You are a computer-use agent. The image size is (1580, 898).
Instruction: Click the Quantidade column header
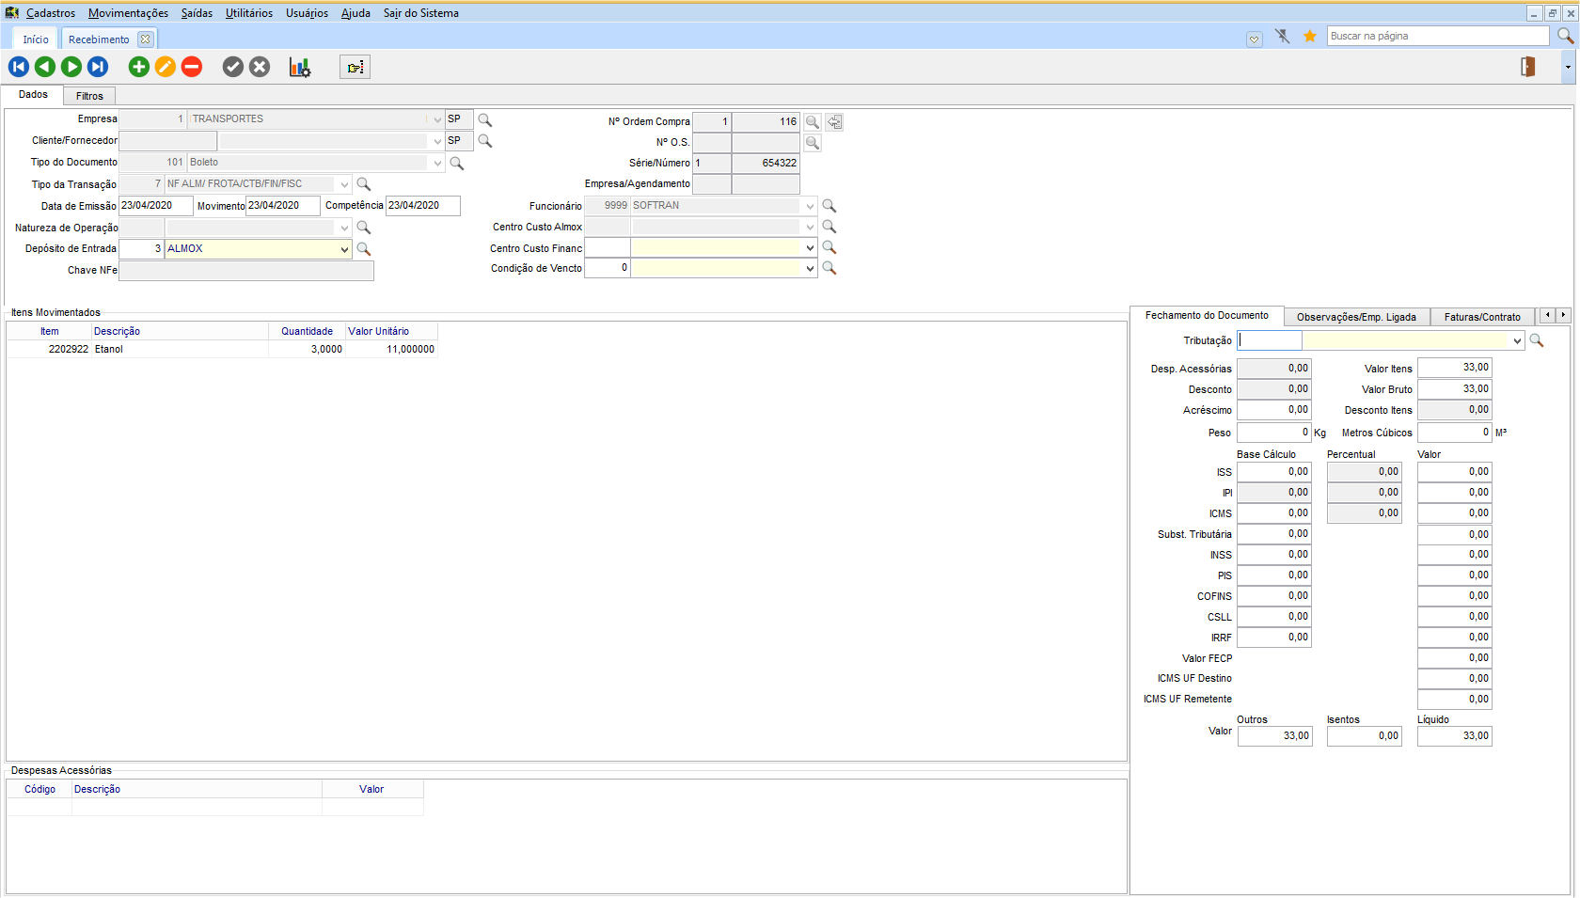[x=307, y=331]
